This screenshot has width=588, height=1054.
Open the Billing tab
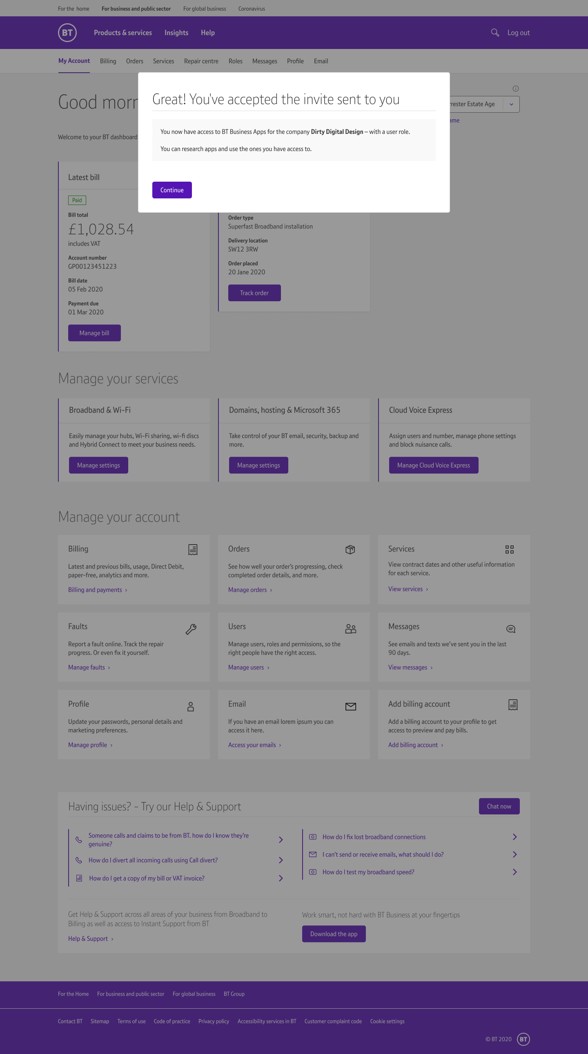pyautogui.click(x=108, y=61)
